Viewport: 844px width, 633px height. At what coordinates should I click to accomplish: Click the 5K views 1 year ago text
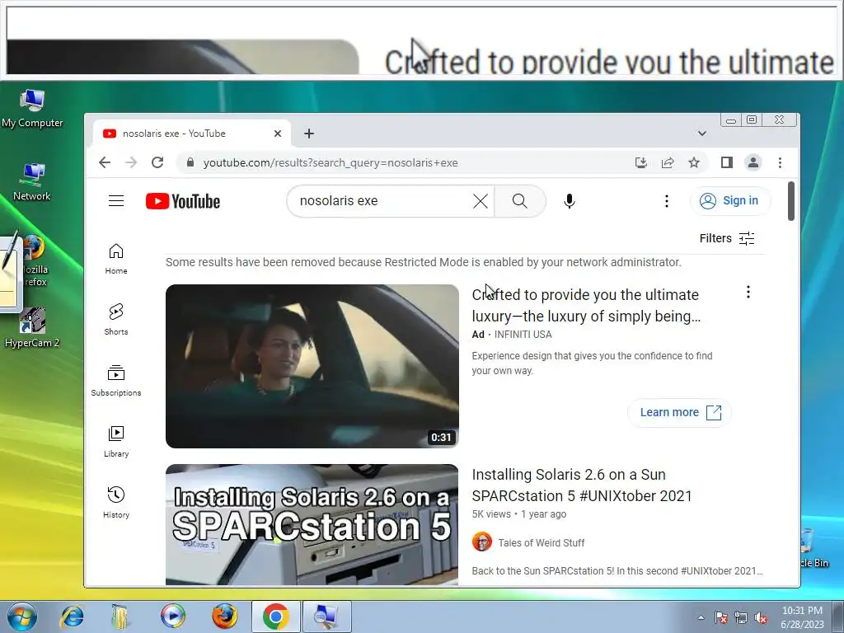pos(519,514)
